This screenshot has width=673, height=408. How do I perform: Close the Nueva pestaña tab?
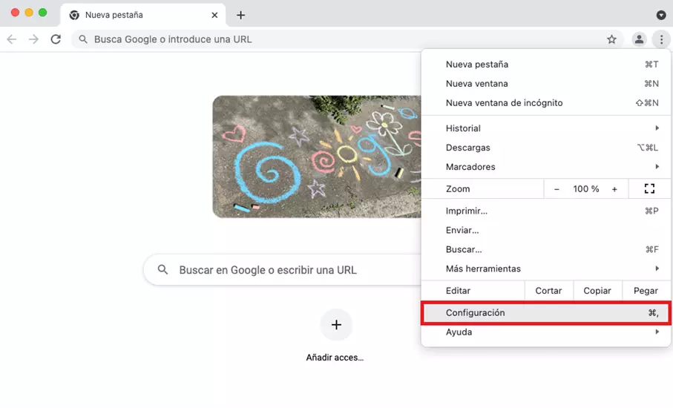pos(214,15)
